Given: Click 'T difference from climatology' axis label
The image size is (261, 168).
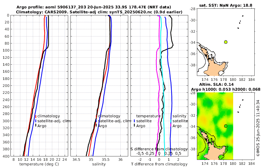Looking at the screenshot, I should 159,164.
